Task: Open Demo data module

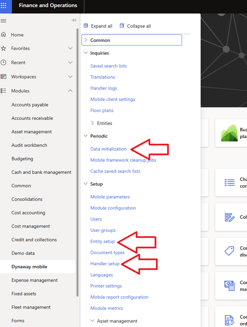Action: [23, 253]
